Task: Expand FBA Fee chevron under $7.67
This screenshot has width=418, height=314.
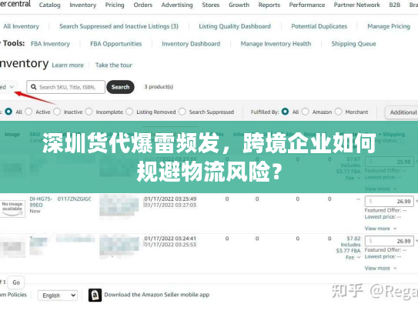Action: pos(359,178)
